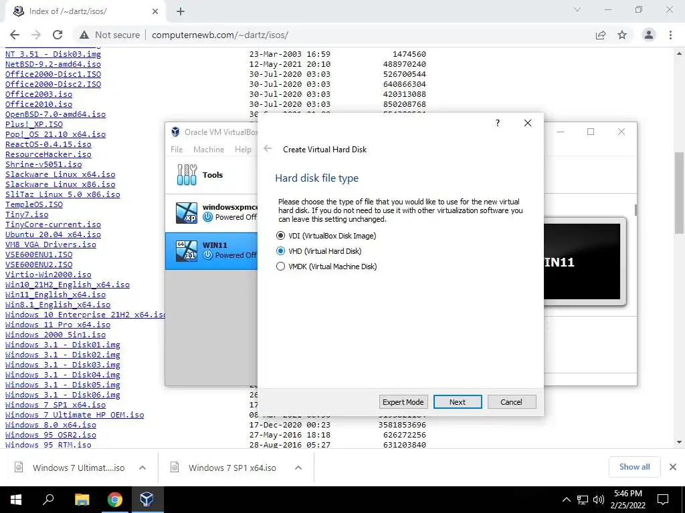Viewport: 685px width, 513px height.
Task: Click the address bar URL
Action: coord(220,35)
